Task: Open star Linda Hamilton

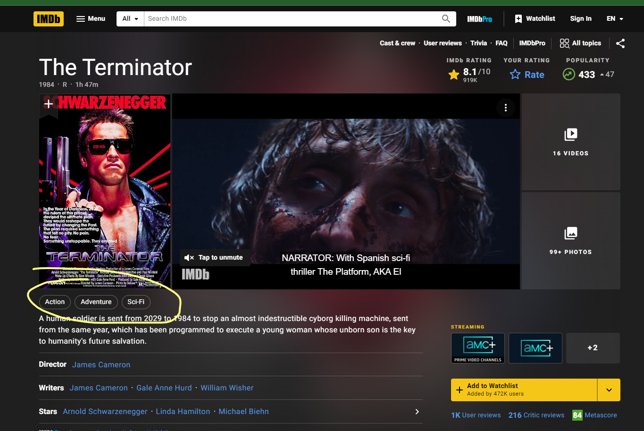Action: tap(183, 411)
